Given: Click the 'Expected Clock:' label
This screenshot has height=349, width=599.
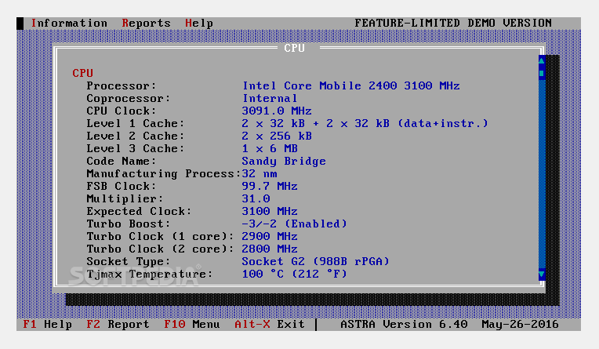Looking at the screenshot, I should click(139, 212).
